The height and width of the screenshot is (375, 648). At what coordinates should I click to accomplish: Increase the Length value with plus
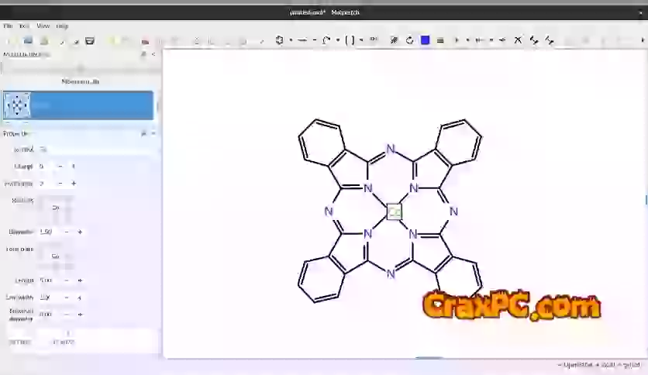pyautogui.click(x=80, y=280)
